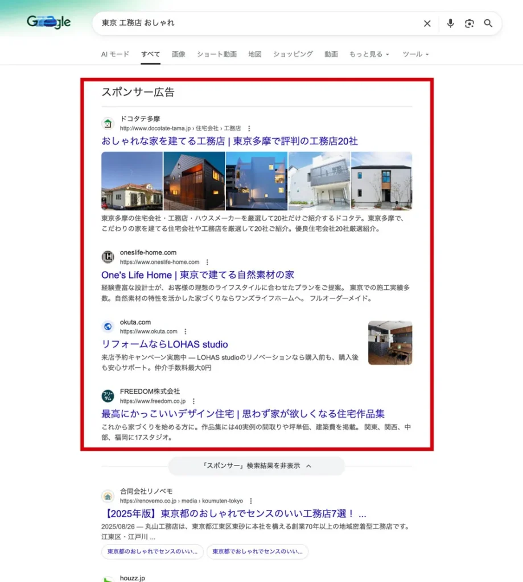
Task: Open One's Life Home ad link
Action: coord(197,275)
